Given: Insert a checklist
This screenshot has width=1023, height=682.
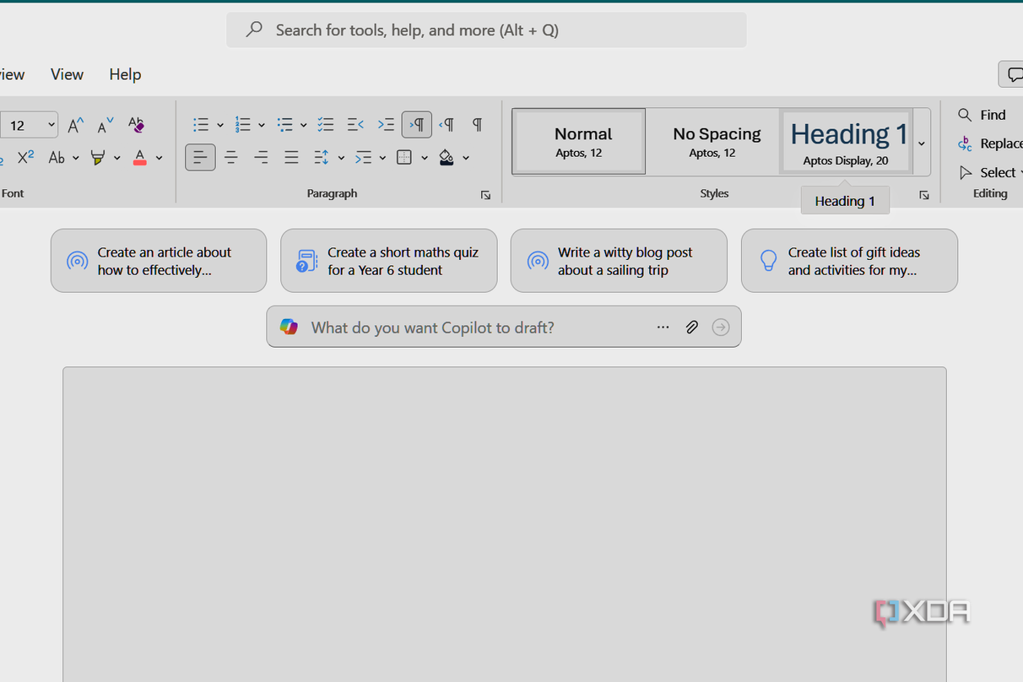Looking at the screenshot, I should click(326, 125).
